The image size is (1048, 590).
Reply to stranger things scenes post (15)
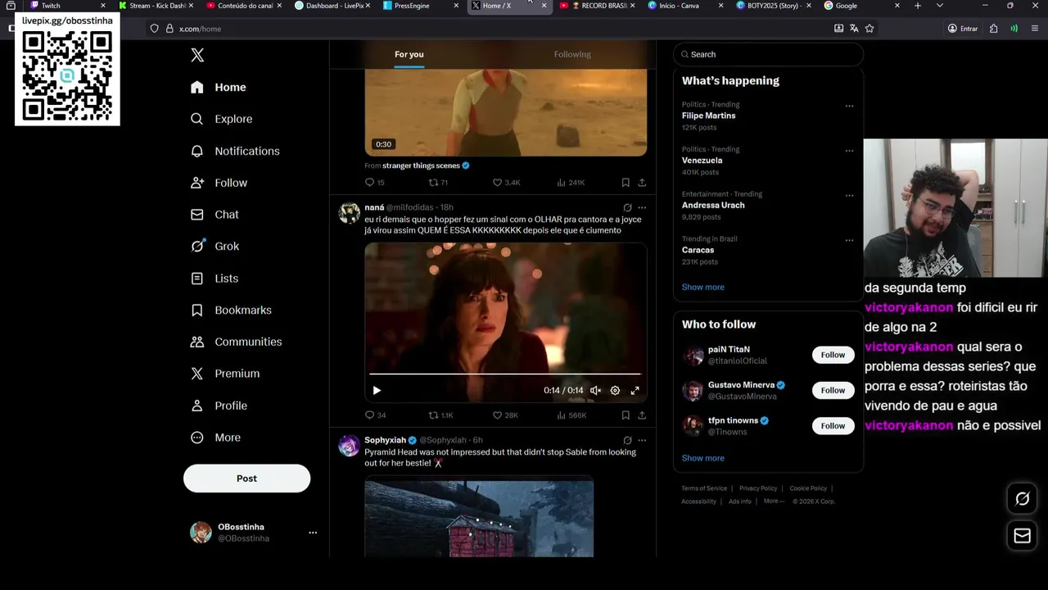click(375, 183)
